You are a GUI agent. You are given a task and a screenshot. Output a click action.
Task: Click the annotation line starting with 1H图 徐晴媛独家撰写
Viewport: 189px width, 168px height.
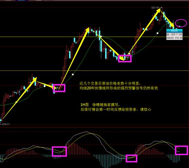pyautogui.click(x=100, y=105)
